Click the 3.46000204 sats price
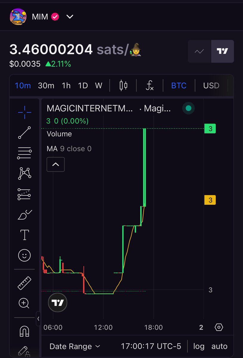The image size is (243, 358). coord(51,49)
